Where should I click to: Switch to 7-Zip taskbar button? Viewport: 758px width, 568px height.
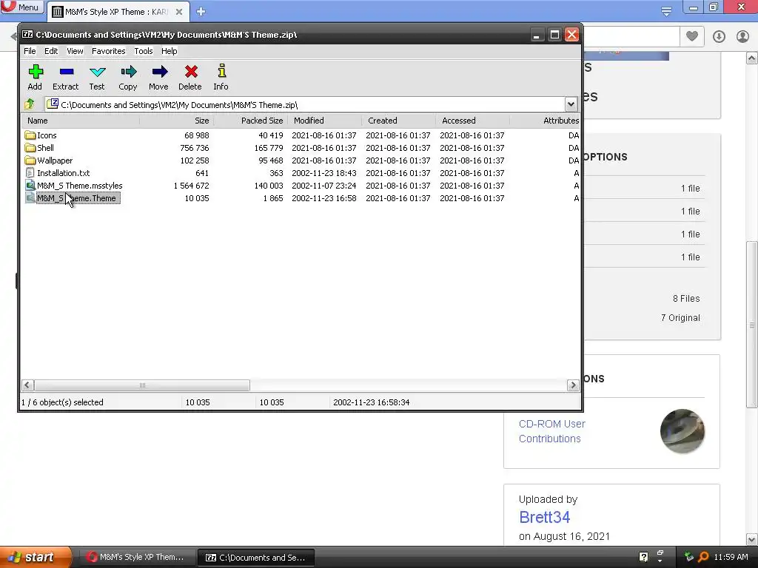(256, 557)
